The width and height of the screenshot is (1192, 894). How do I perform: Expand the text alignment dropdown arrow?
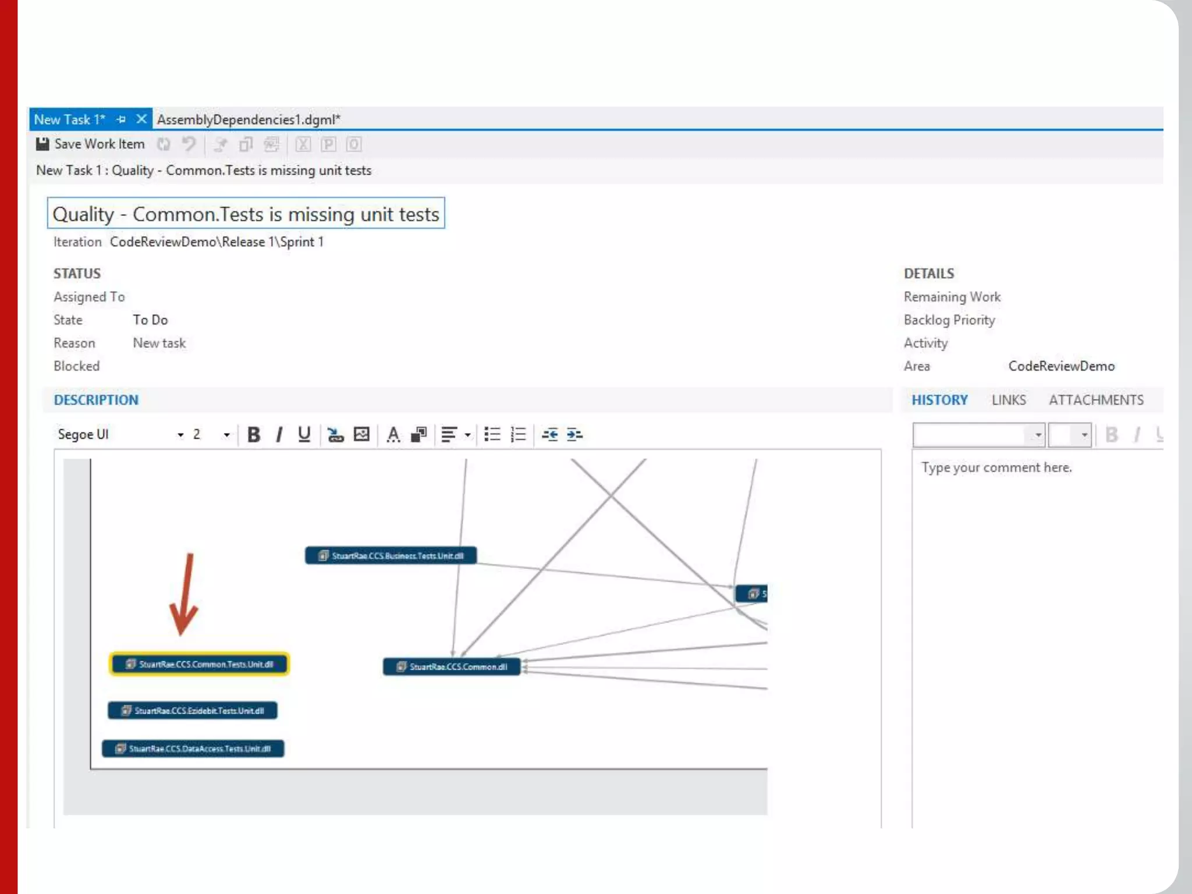467,435
